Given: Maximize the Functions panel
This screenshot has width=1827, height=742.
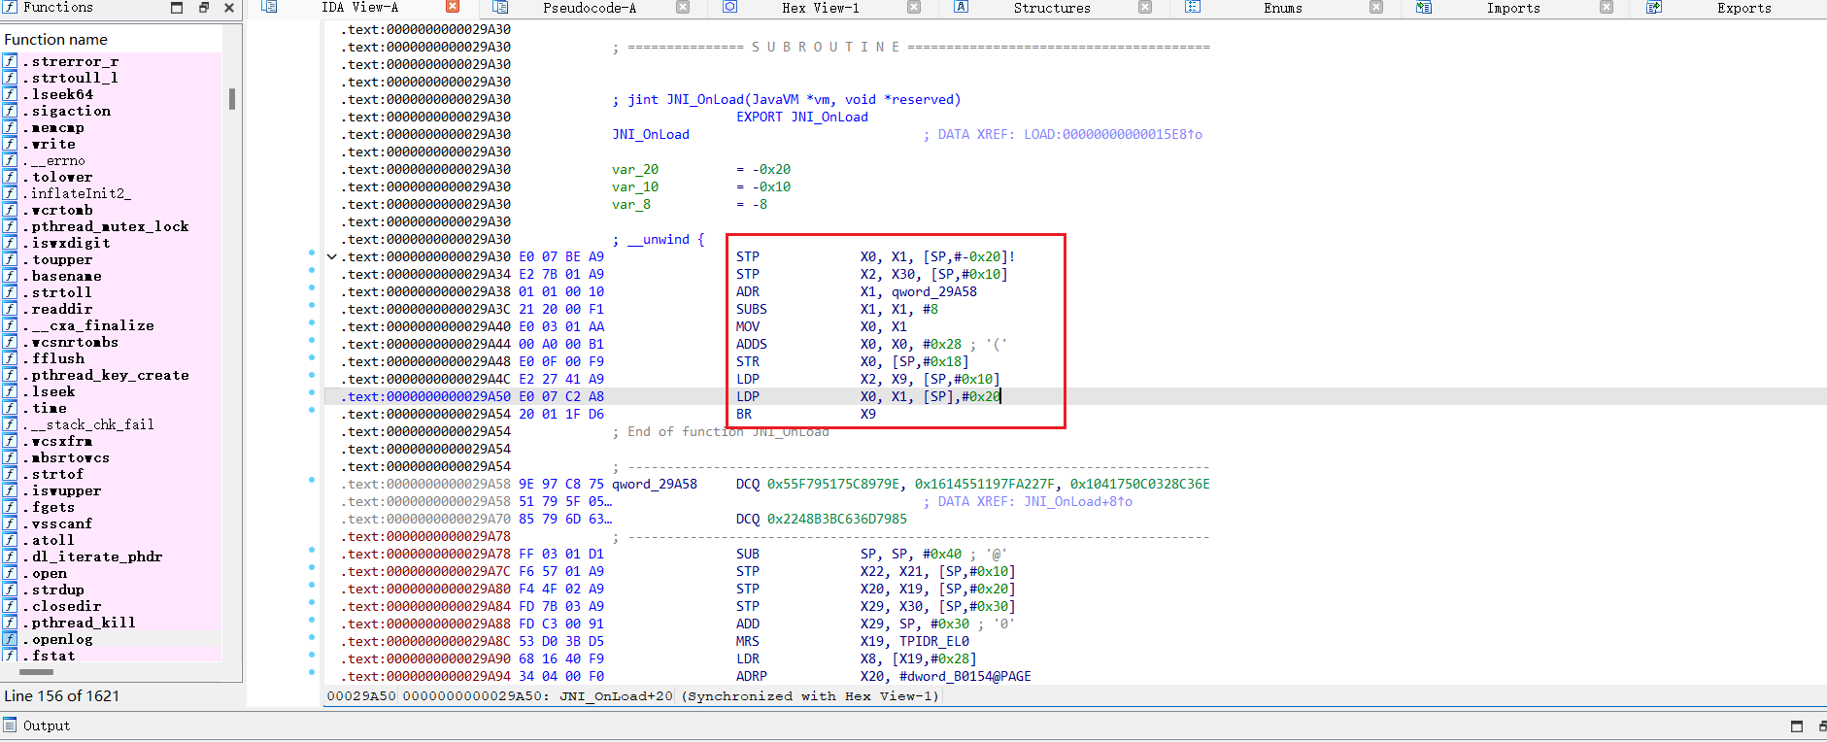Looking at the screenshot, I should click(x=177, y=7).
